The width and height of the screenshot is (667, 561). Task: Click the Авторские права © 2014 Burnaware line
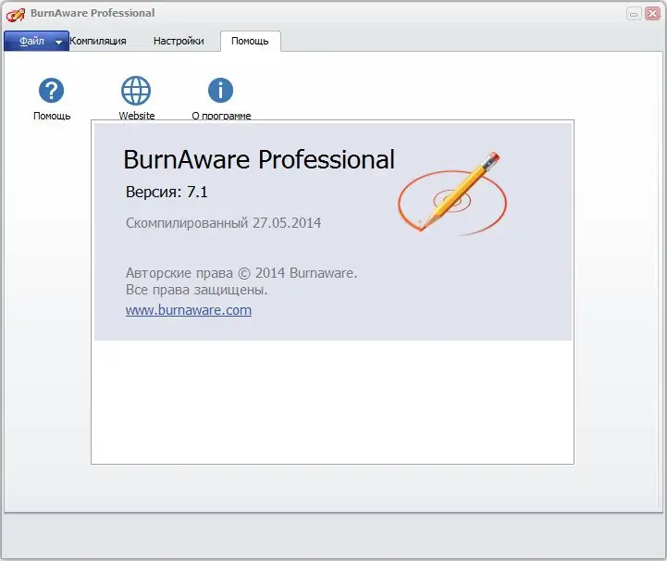coord(241,273)
